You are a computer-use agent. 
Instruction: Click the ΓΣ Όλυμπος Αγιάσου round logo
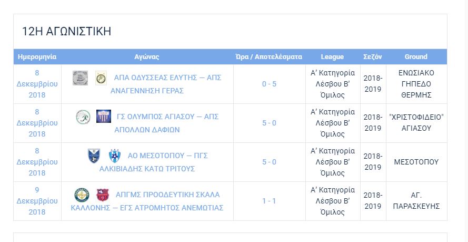(x=83, y=117)
